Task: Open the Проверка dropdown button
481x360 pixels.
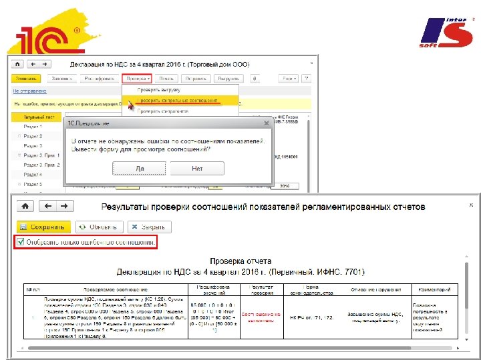Action: click(x=137, y=79)
